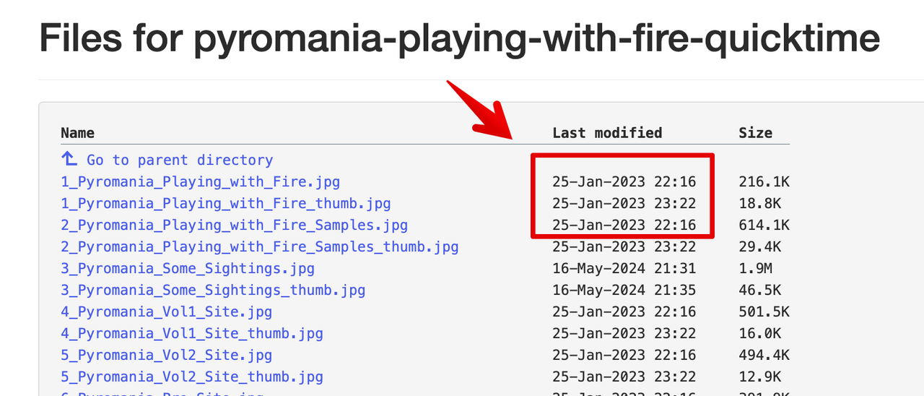The image size is (924, 396).
Task: Open 2_Pyromania_Playing_with_Fire_Samples_thumb.jpg link
Action: [260, 247]
